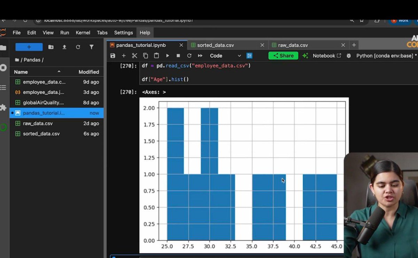Screen dimensions: 418x258
Task: Click the green Share button
Action: [283, 56]
